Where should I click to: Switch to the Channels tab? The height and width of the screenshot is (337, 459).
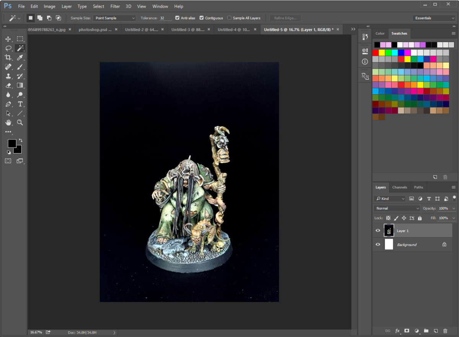coord(400,187)
